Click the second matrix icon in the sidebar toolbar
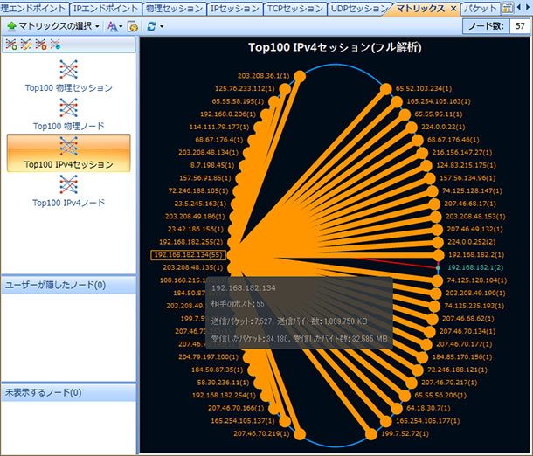 click(24, 45)
